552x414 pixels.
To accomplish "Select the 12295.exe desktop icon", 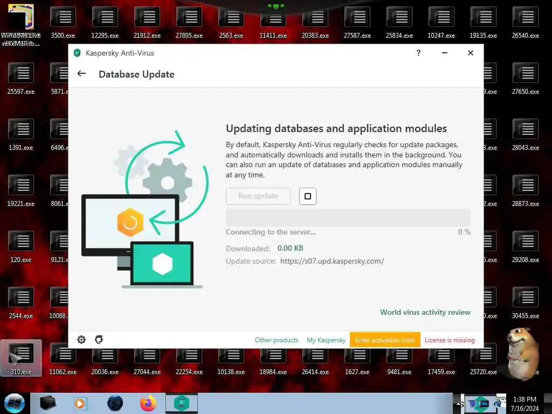I will (x=105, y=23).
